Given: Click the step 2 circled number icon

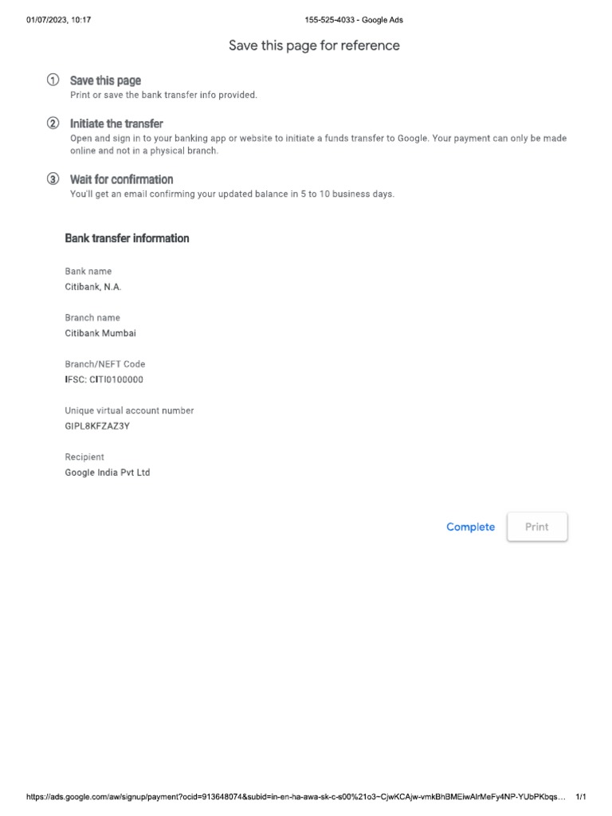Looking at the screenshot, I should coord(53,124).
